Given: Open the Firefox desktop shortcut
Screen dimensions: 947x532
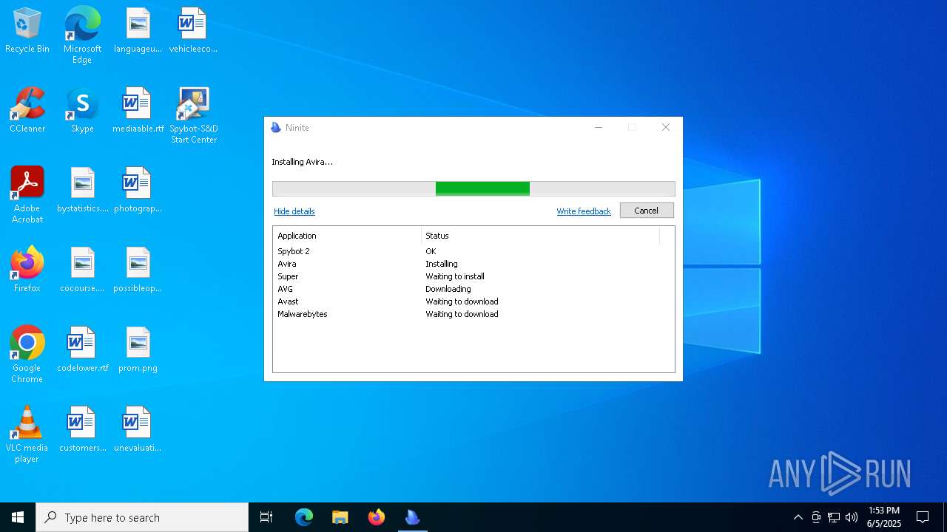Looking at the screenshot, I should point(27,270).
